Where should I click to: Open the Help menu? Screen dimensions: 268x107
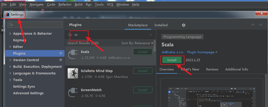pyautogui.click(x=136, y=5)
